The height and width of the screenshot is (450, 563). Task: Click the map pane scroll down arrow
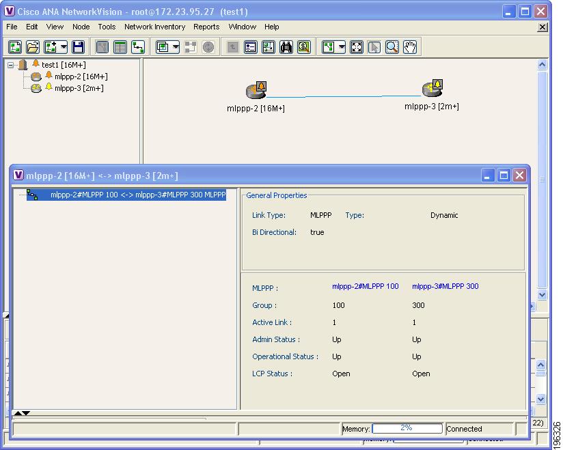pos(543,294)
